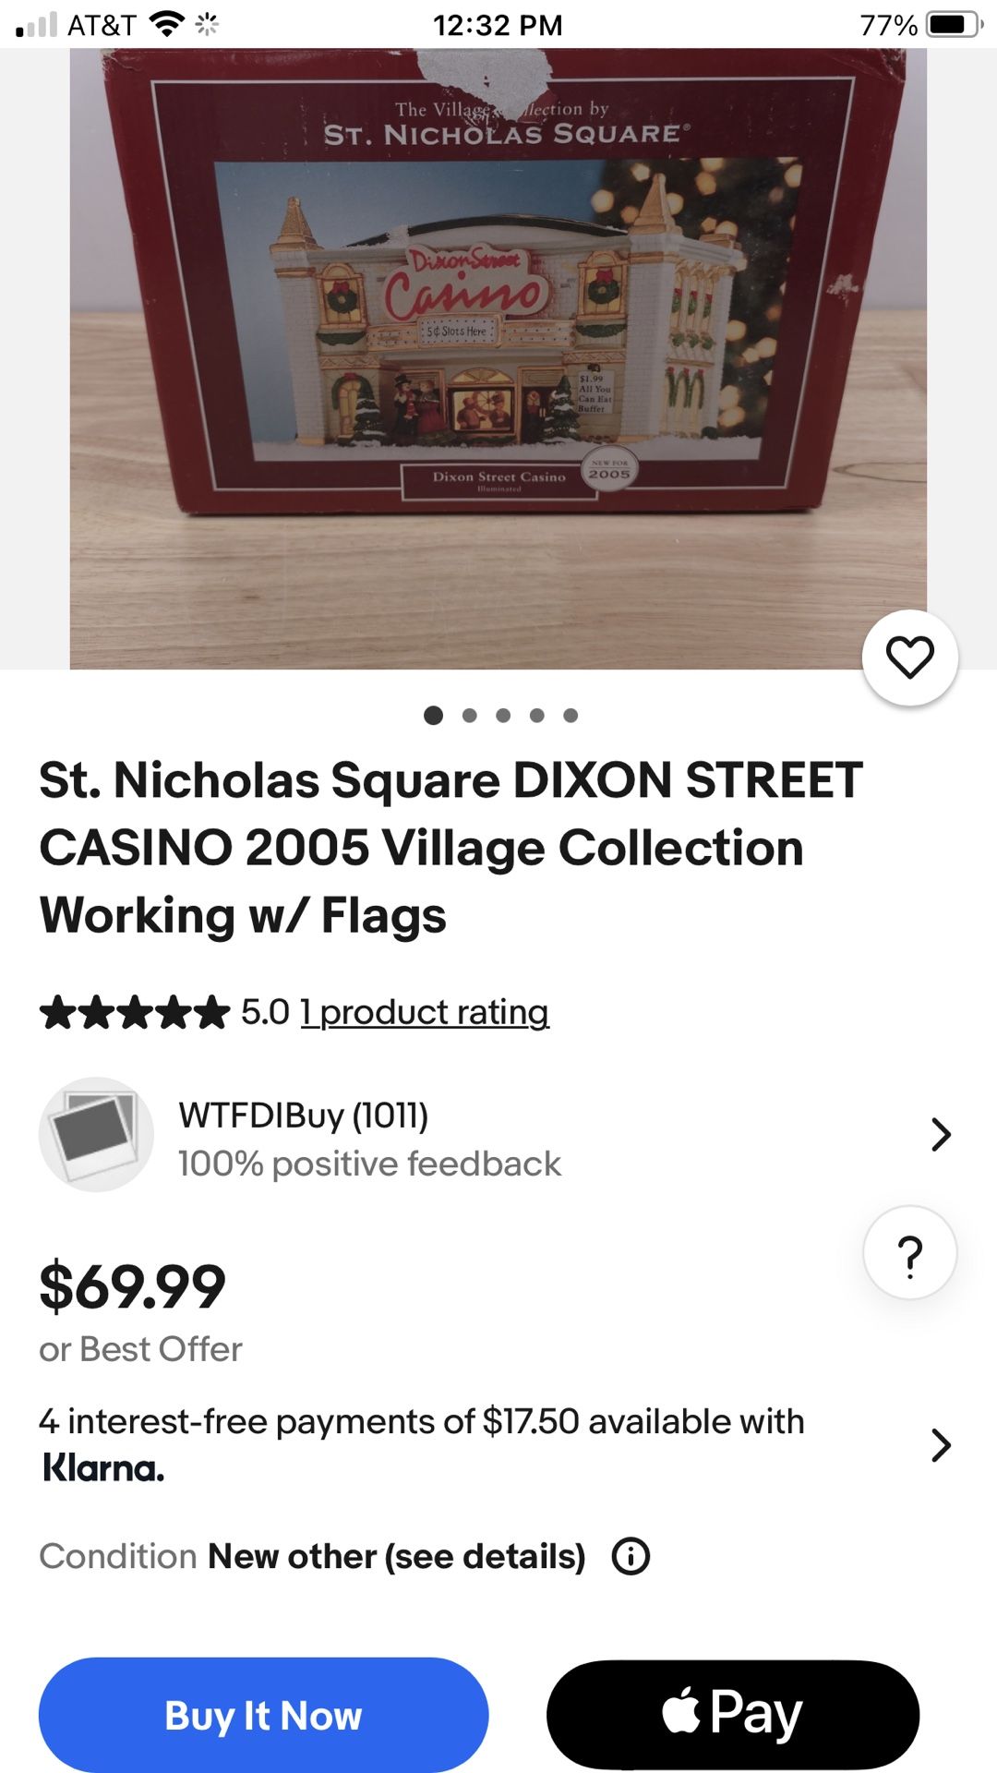Tap the WTFDIBuy (1011) seller name
This screenshot has height=1773, width=997.
304,1116
